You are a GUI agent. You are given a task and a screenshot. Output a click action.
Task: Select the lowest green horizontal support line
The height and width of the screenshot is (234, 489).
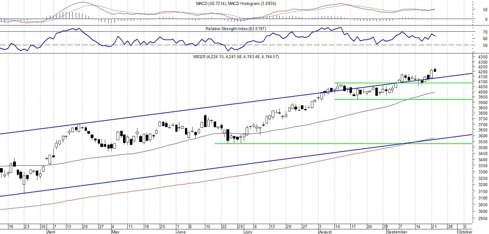click(343, 144)
